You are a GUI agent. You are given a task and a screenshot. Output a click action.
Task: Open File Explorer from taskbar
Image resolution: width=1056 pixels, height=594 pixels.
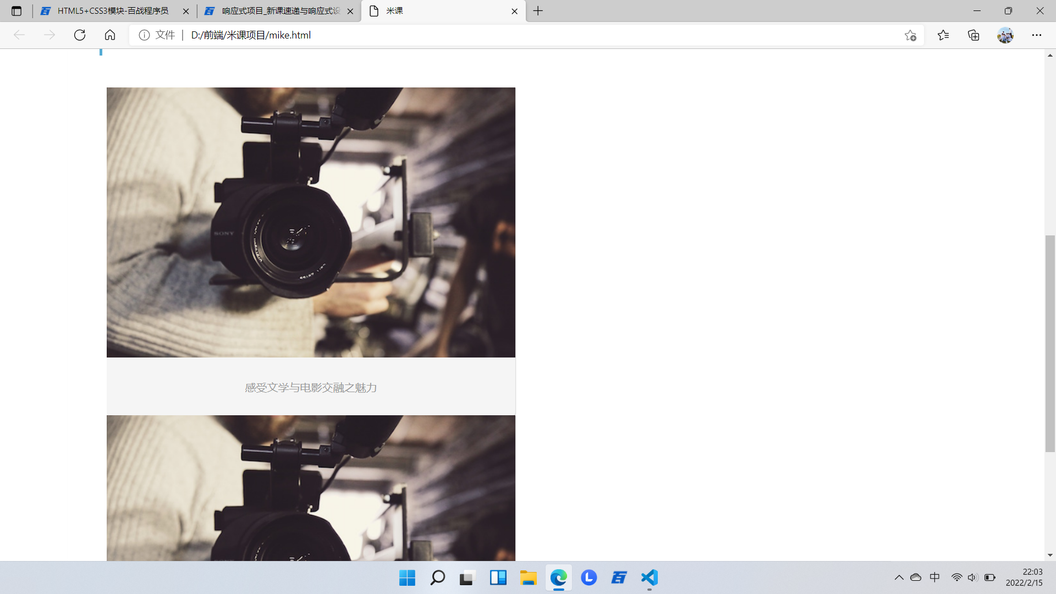528,577
